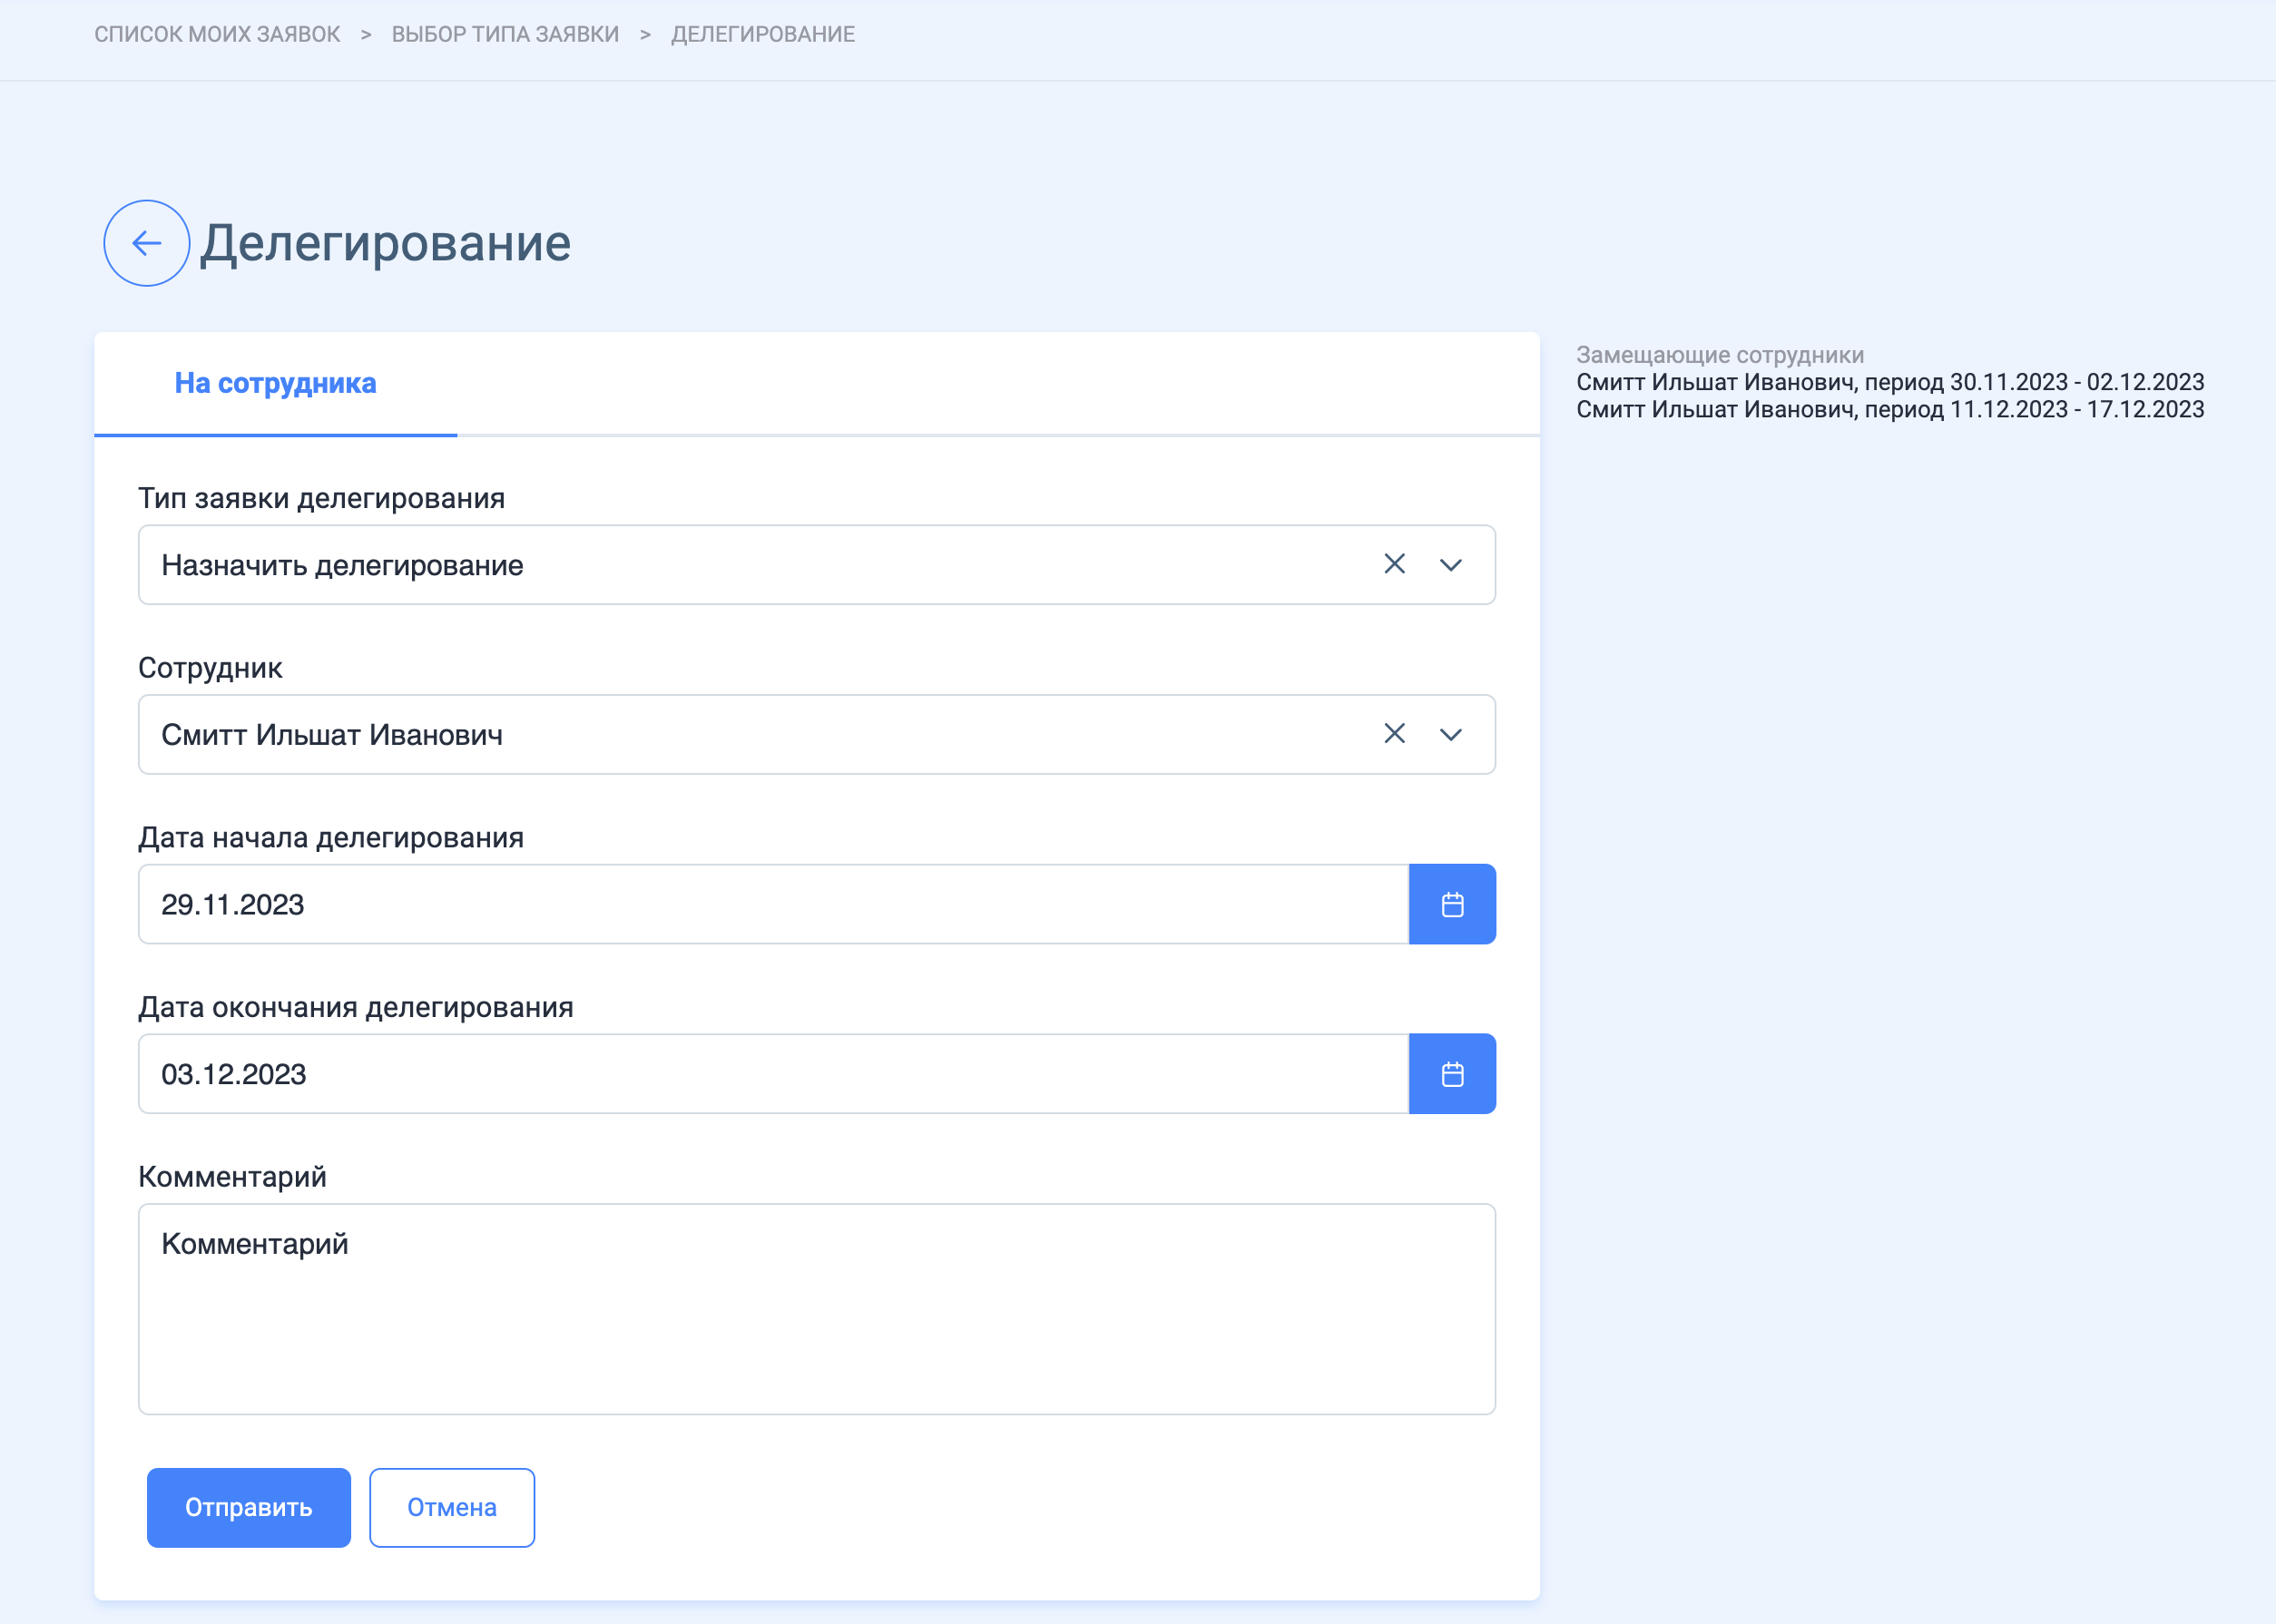
Task: Focus the start date field 29.11.2023
Action: [773, 904]
